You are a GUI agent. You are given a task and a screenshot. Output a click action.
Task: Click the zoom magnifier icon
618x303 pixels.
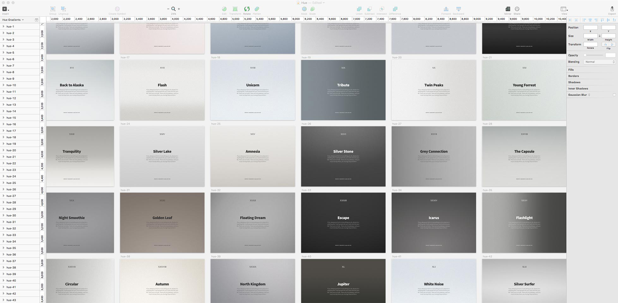coord(173,9)
